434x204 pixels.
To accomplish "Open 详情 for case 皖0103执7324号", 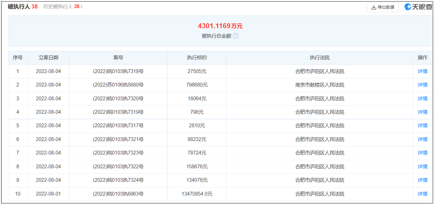I will pos(422,180).
